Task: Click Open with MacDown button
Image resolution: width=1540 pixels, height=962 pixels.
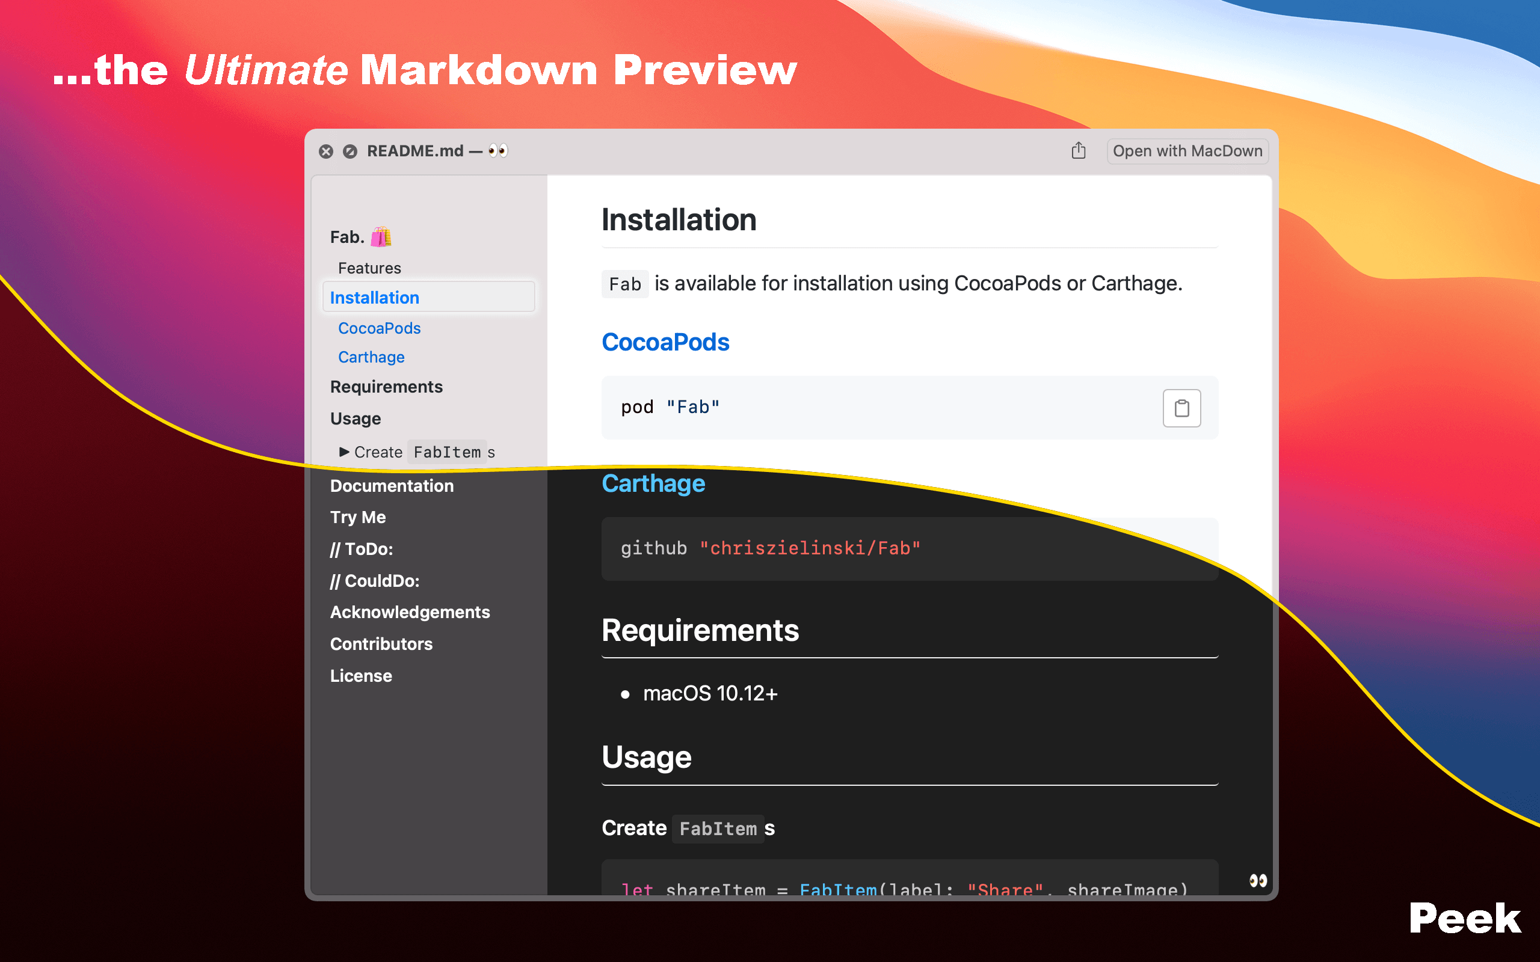Action: pos(1187,151)
